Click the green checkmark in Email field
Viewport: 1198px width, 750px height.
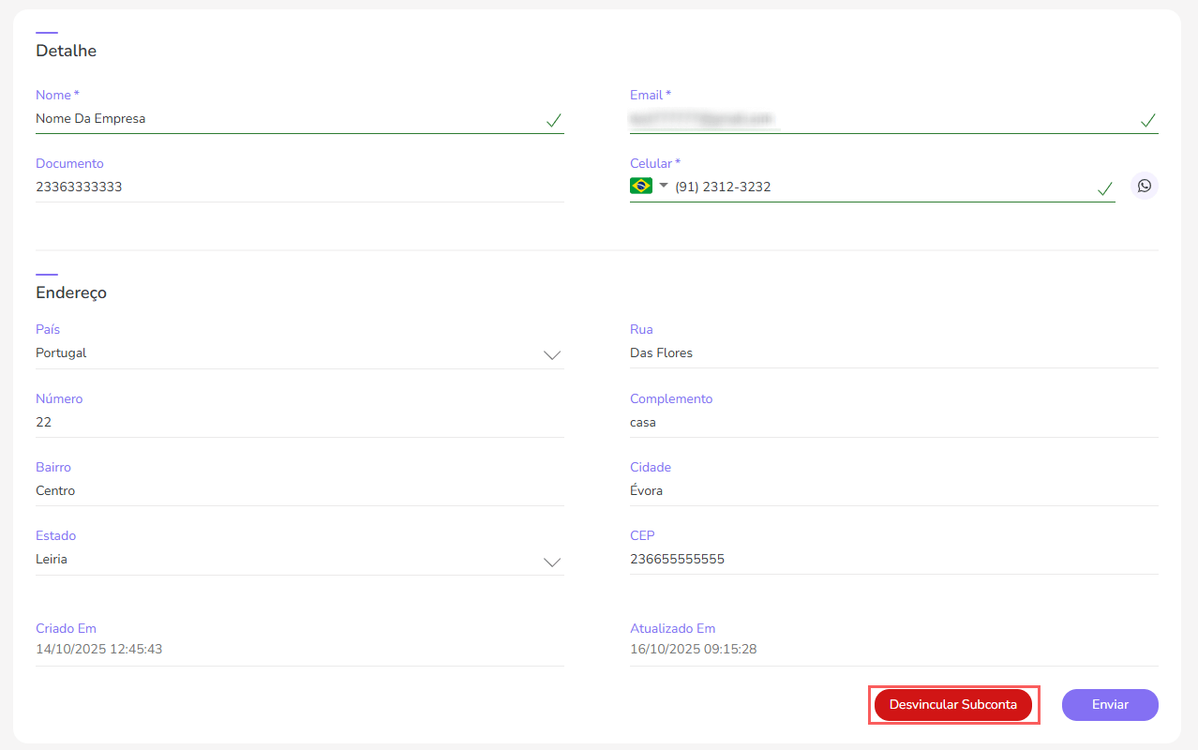(1147, 120)
